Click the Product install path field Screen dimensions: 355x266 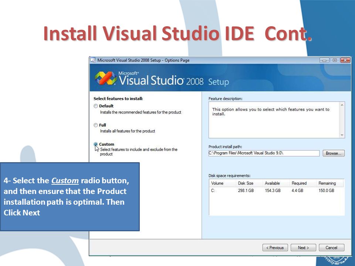(x=264, y=153)
